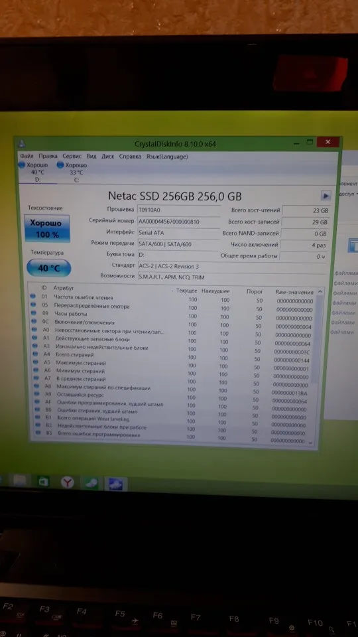Image resolution: width=358 pixels, height=637 pixels.
Task: Click the Интерфейс value Serial ATA
Action: coord(178,233)
